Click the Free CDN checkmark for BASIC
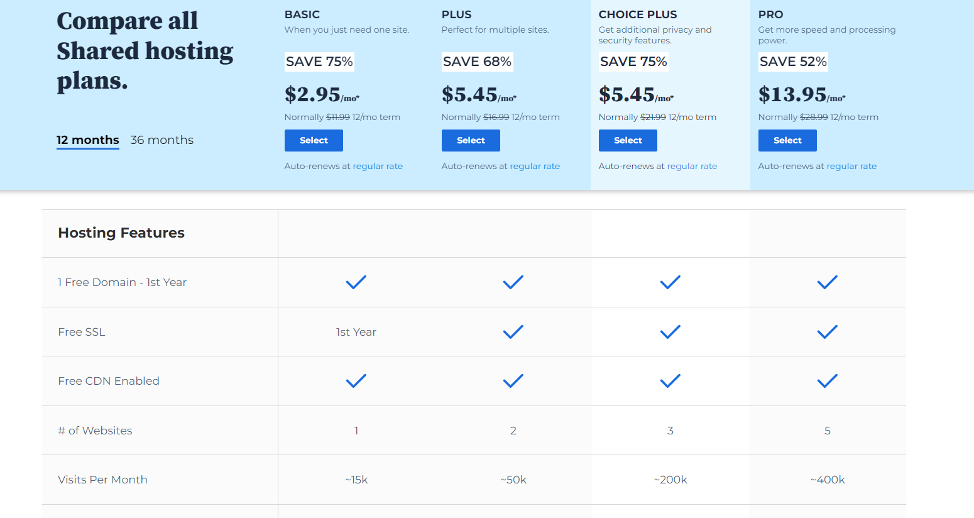Screen dimensions: 974x518 tap(356, 381)
